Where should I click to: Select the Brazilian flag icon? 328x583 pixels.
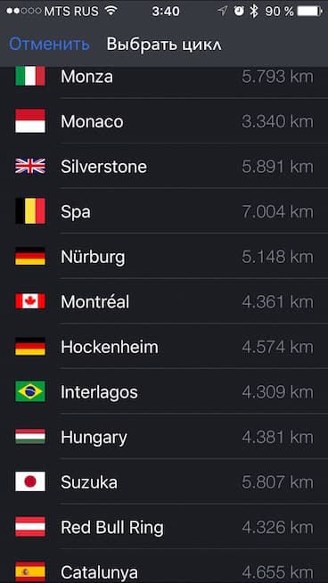point(30,391)
